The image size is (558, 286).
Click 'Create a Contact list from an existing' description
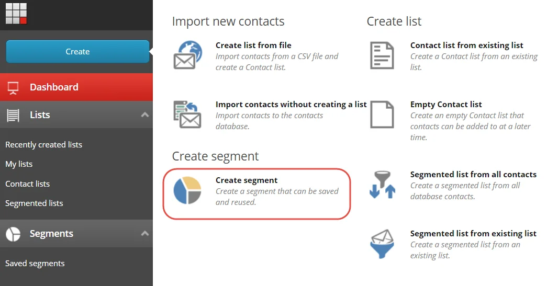click(474, 62)
